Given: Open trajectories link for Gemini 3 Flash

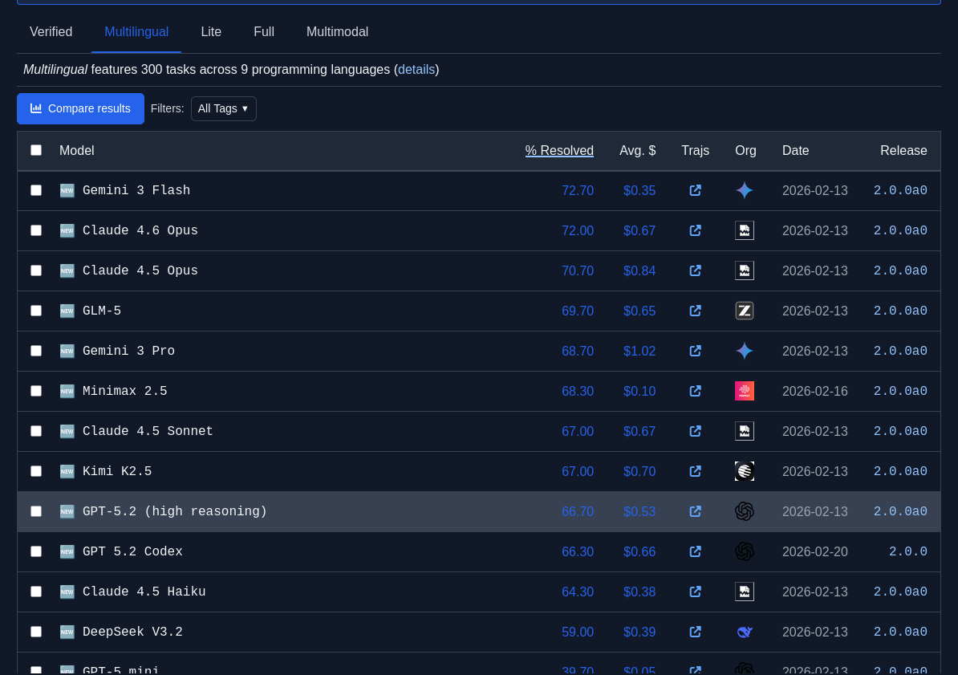Looking at the screenshot, I should (695, 191).
